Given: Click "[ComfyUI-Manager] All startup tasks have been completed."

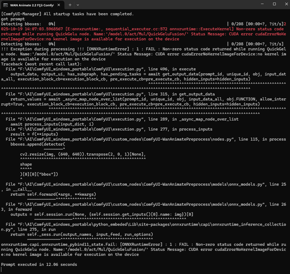Looking at the screenshot, I should point(68,14).
